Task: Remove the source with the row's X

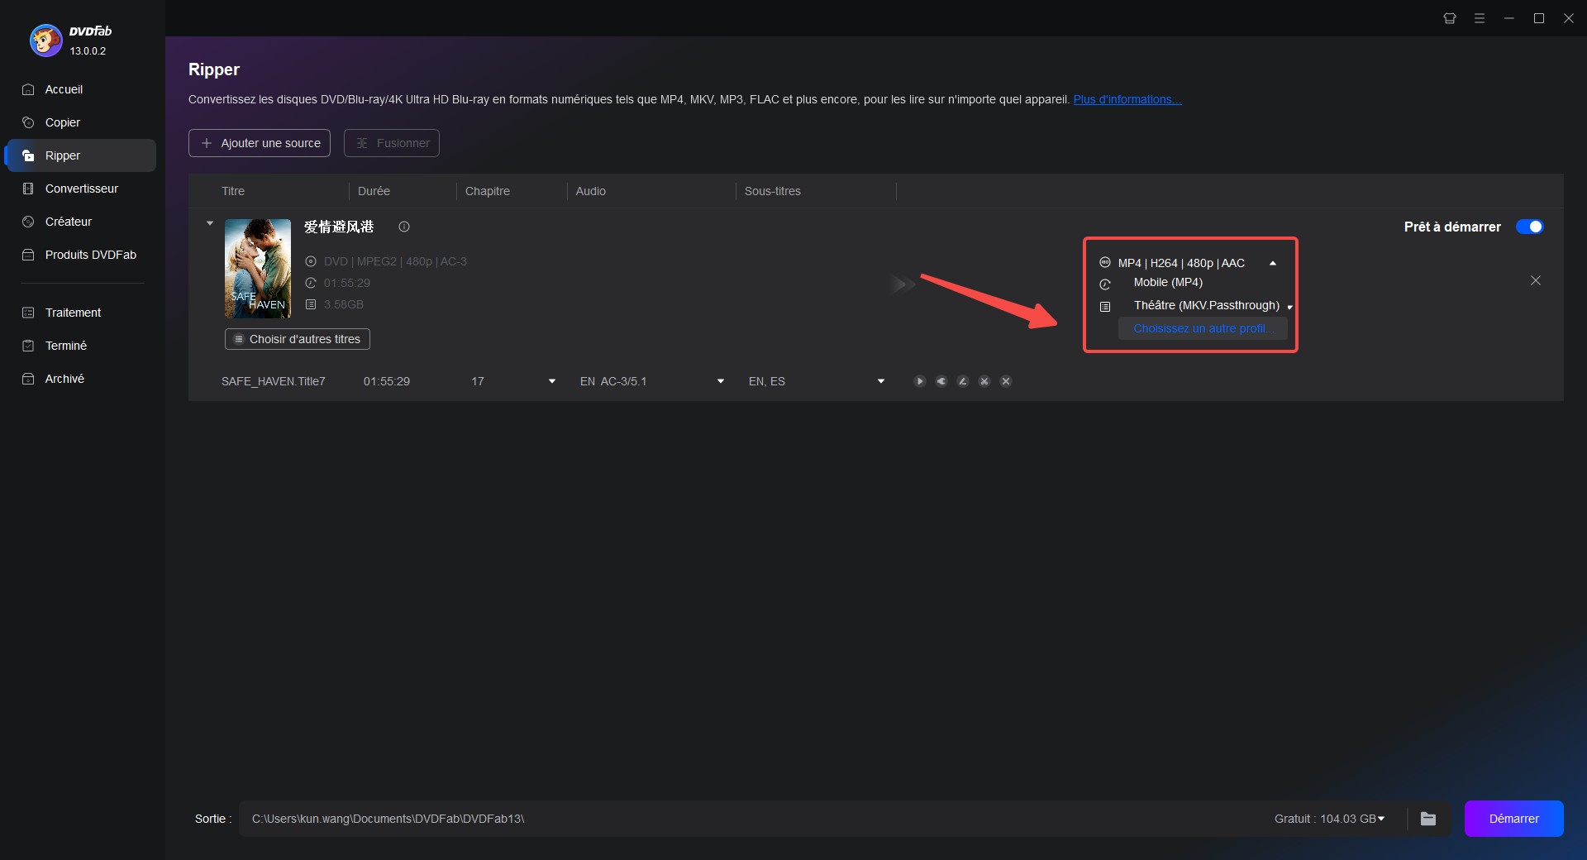Action: point(1536,280)
